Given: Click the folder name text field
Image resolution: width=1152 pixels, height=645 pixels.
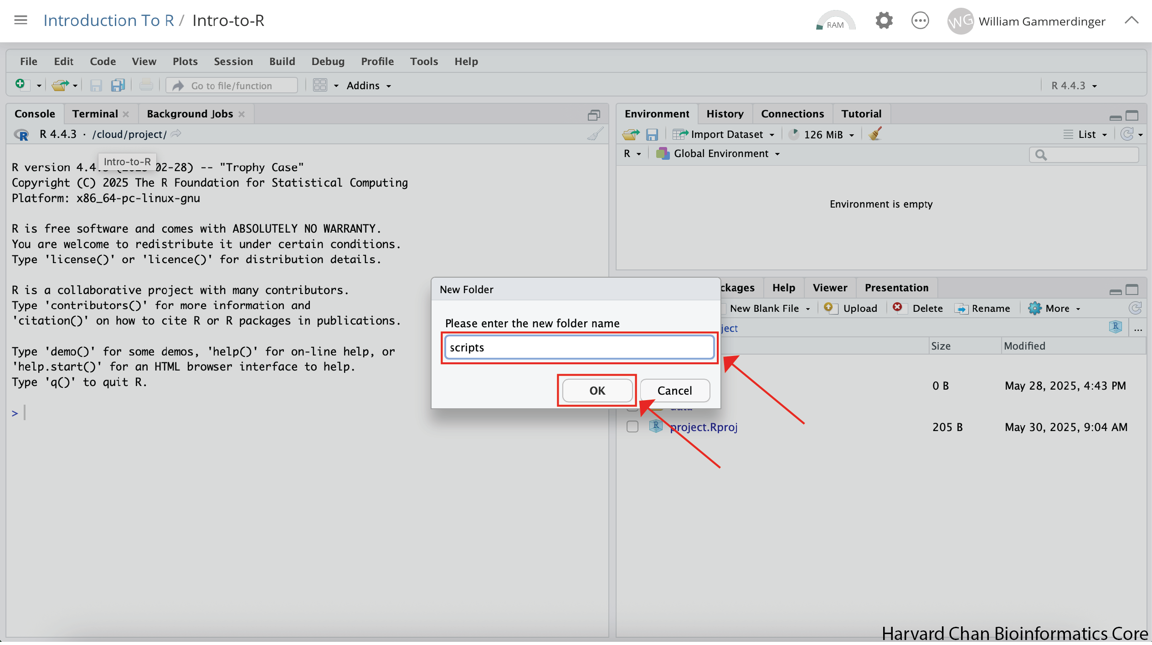Looking at the screenshot, I should pyautogui.click(x=579, y=348).
